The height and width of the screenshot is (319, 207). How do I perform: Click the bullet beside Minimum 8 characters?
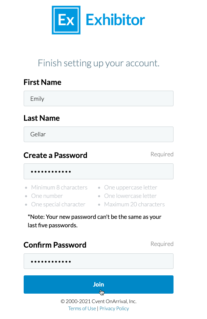click(26, 187)
